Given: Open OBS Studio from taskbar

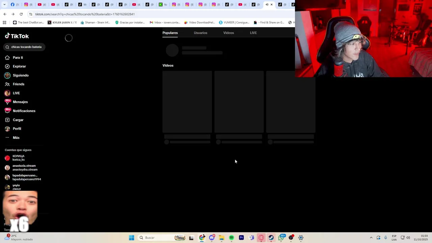Looking at the screenshot, I should [291, 238].
